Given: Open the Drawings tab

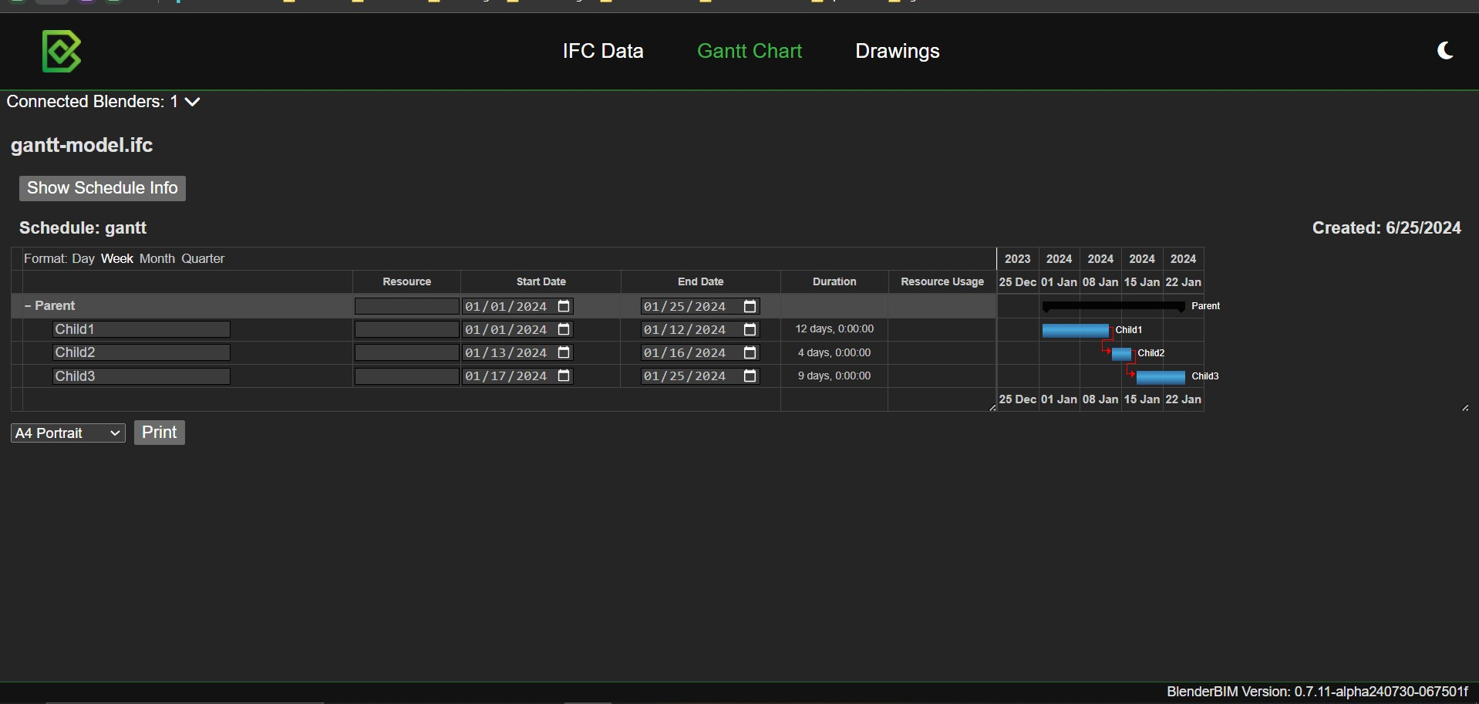Looking at the screenshot, I should pyautogui.click(x=898, y=51).
